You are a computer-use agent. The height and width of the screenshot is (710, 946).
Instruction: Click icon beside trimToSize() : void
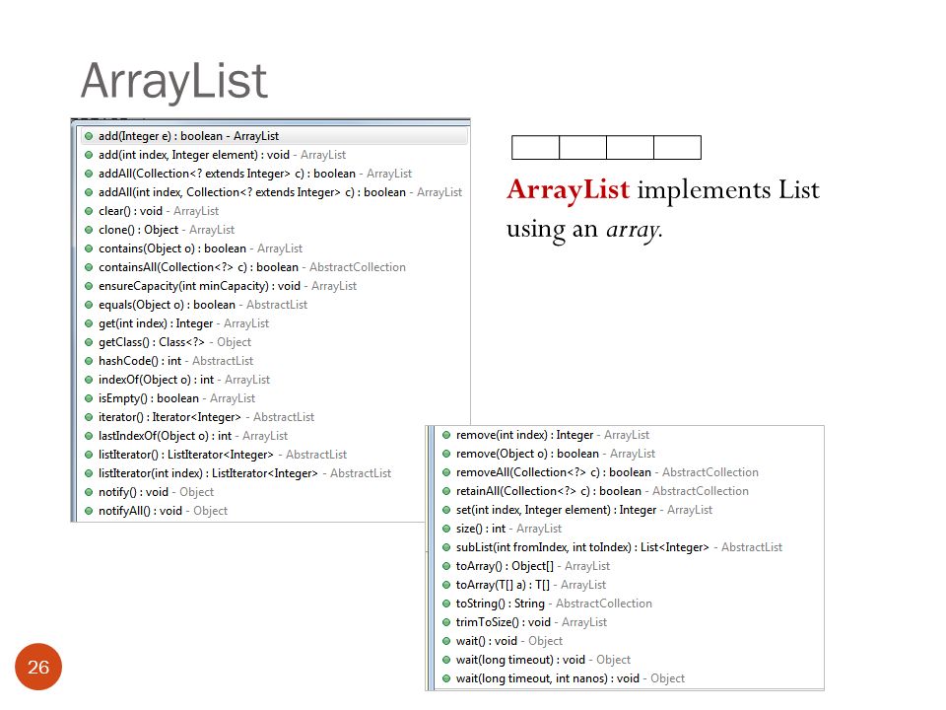click(446, 622)
